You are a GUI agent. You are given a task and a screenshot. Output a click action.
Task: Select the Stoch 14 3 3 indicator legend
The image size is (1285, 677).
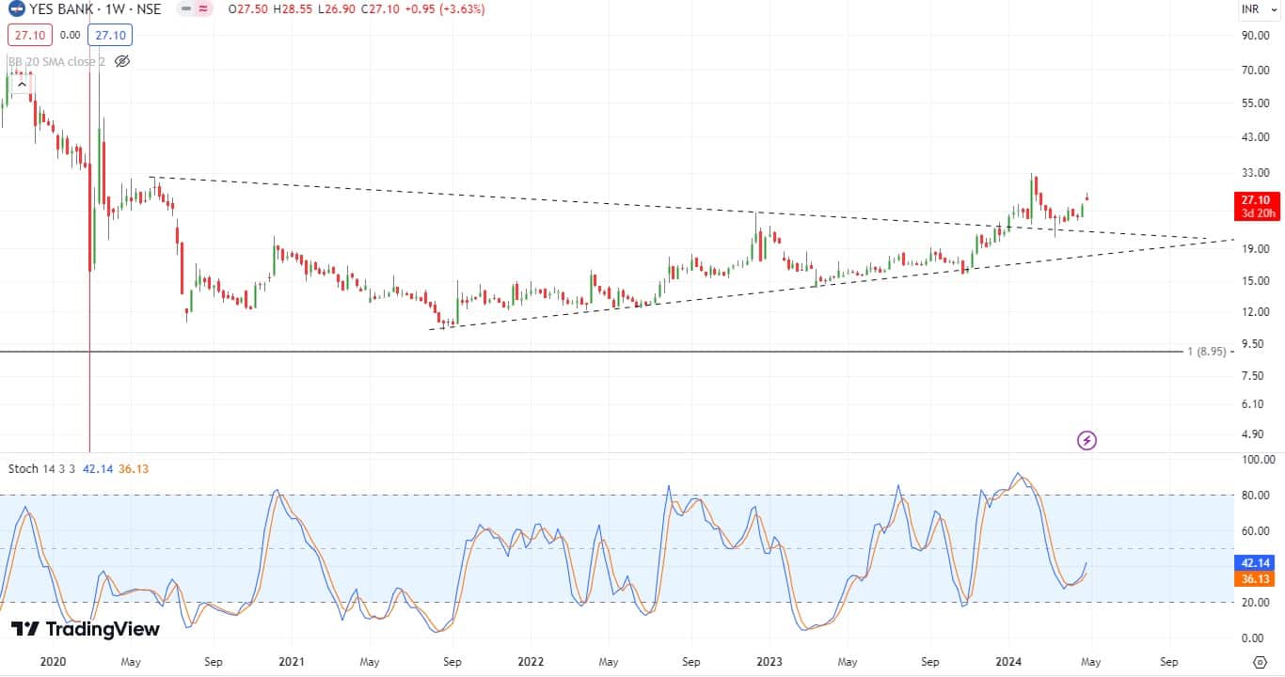click(41, 468)
